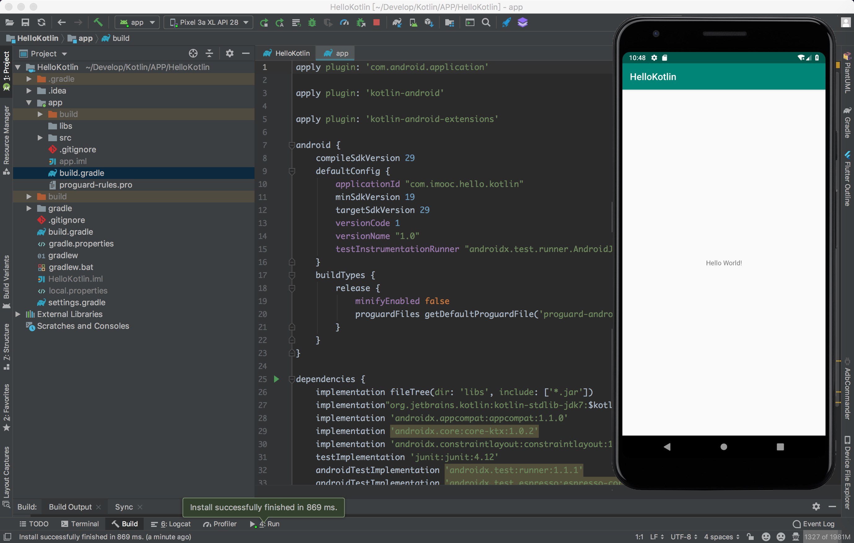Click the Search Everywhere magnifier icon
854x543 pixels.
click(486, 23)
